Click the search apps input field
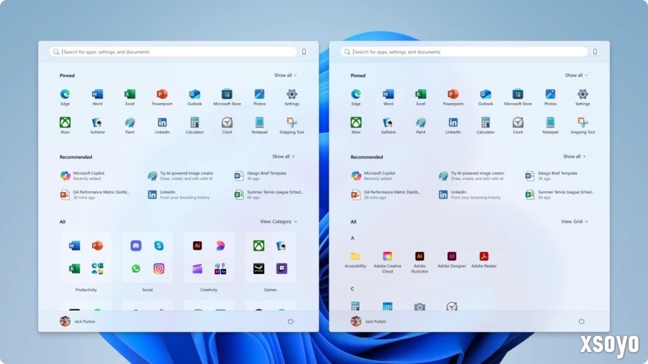This screenshot has height=364, width=648. point(174,52)
